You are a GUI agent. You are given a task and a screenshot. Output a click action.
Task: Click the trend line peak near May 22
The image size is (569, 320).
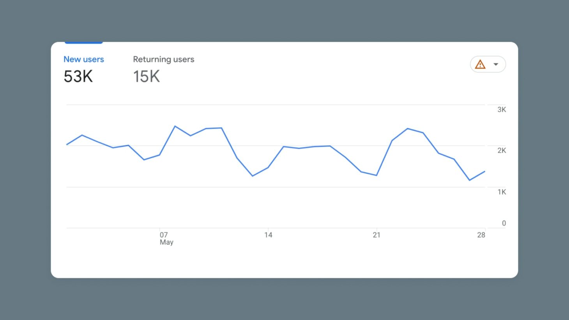click(408, 129)
